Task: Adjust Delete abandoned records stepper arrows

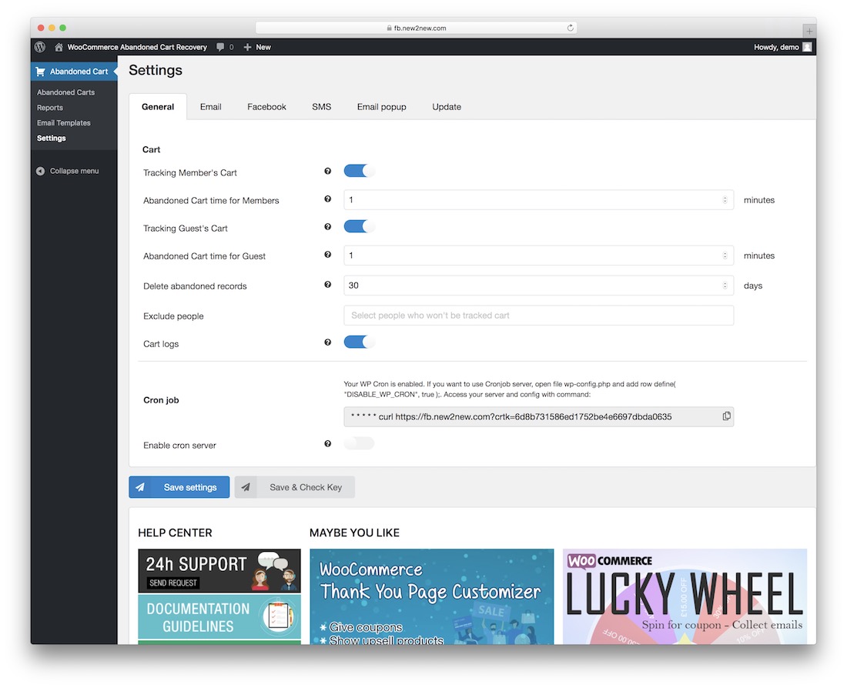Action: click(725, 286)
